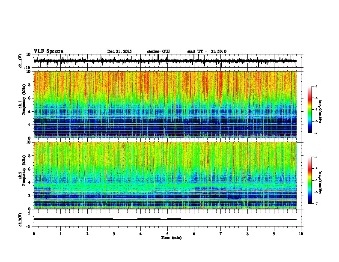
Task: Click the time axis tick label '3'
Action: [x=114, y=234]
